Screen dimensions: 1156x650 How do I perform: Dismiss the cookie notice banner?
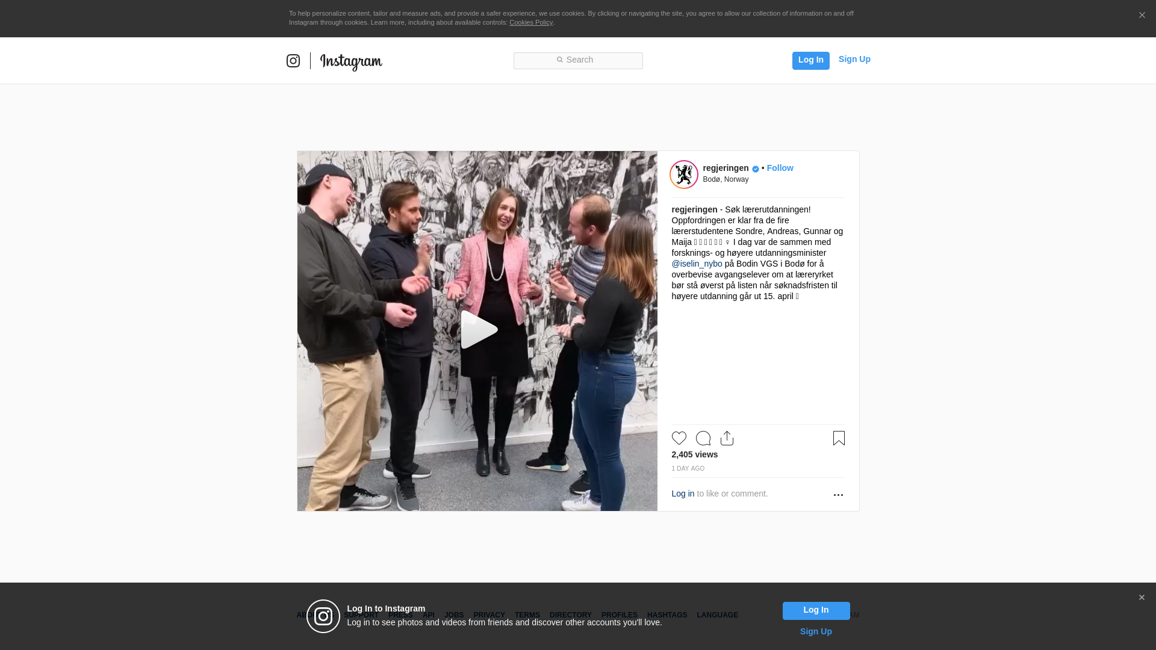[1142, 15]
